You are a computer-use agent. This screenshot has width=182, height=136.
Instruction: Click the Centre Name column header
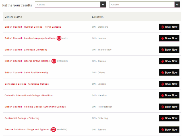tap(13, 17)
